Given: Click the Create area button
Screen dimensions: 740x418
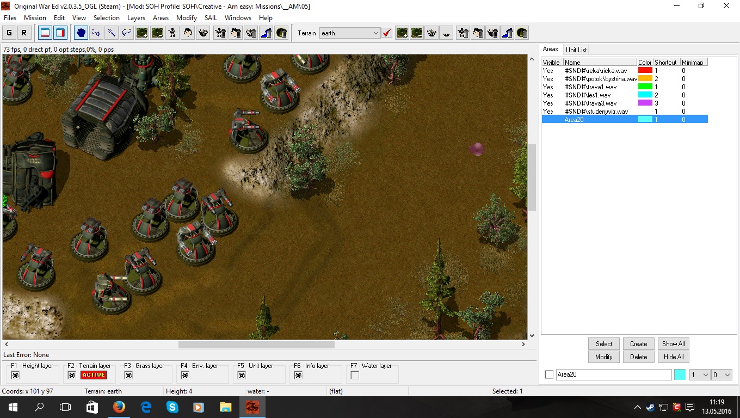Looking at the screenshot, I should pyautogui.click(x=639, y=344).
